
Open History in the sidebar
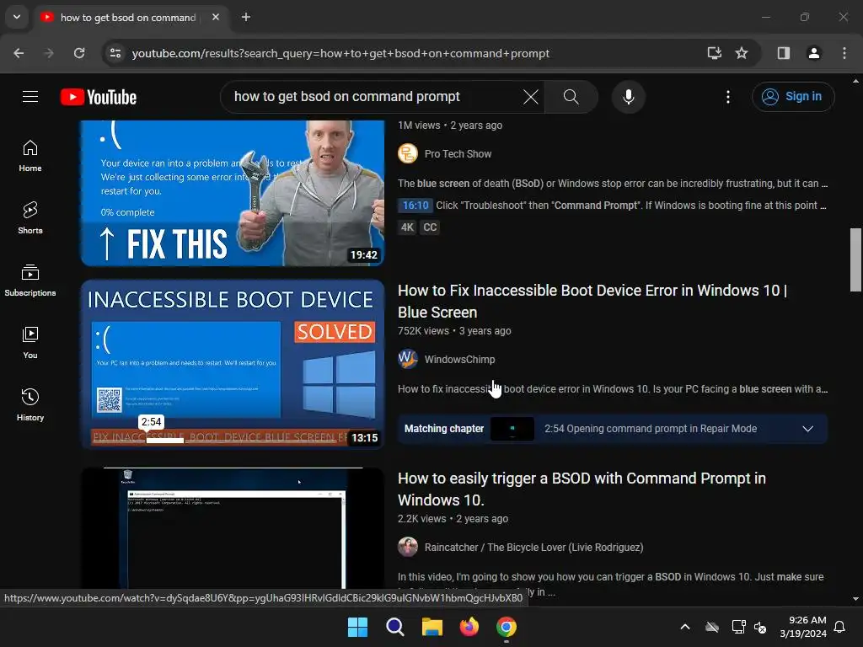click(x=30, y=404)
